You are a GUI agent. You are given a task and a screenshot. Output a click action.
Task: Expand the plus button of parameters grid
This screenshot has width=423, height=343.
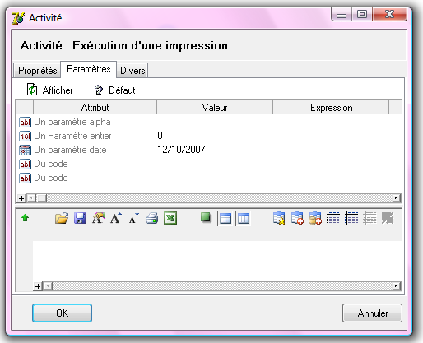coord(21,198)
